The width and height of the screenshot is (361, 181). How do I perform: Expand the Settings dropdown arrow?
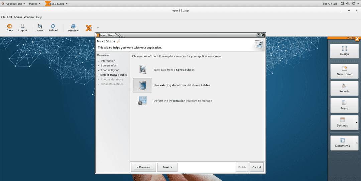[357, 123]
